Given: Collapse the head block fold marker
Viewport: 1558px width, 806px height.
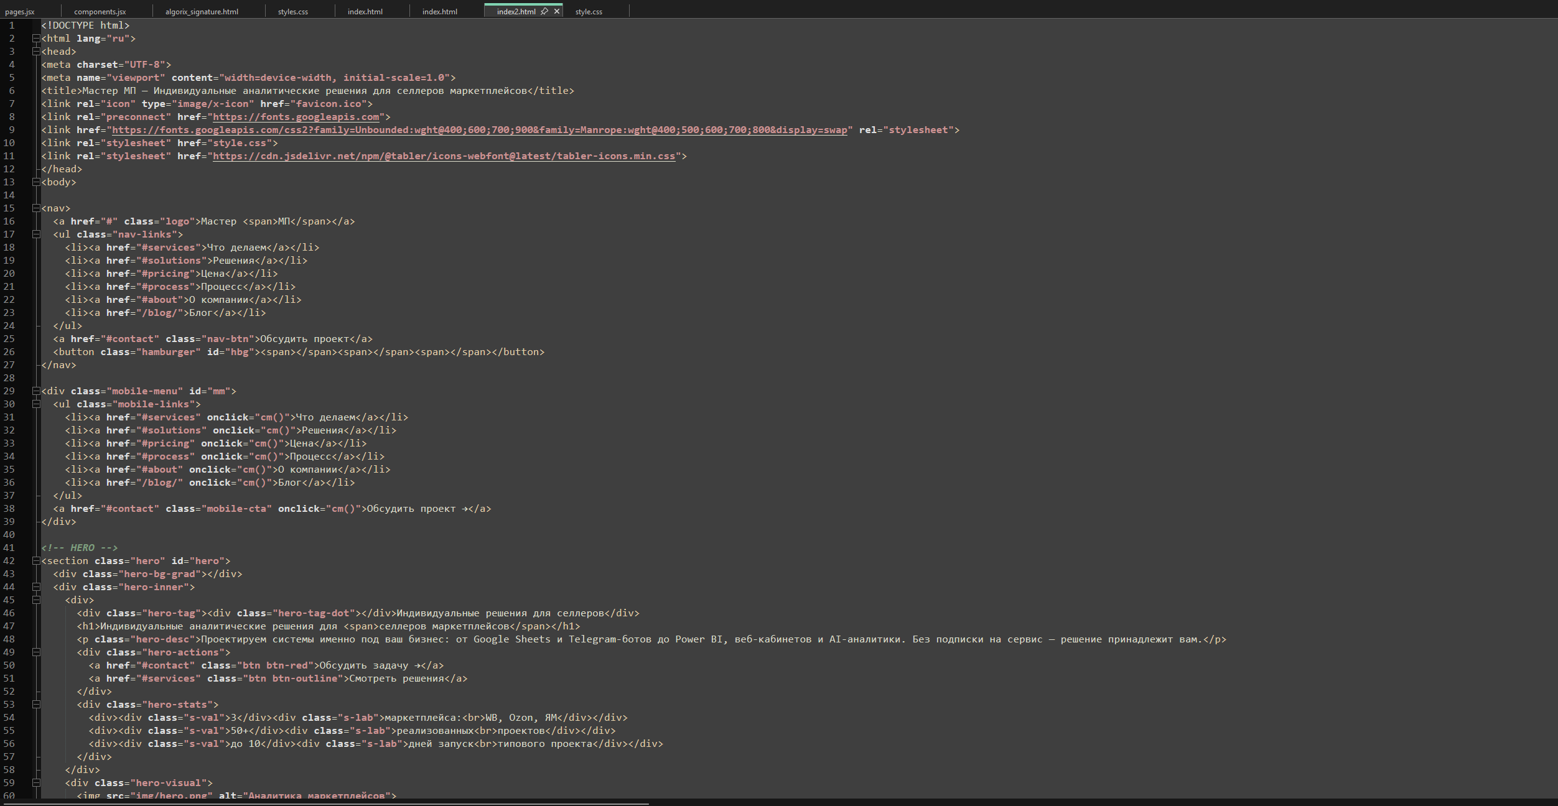Looking at the screenshot, I should click(x=36, y=52).
